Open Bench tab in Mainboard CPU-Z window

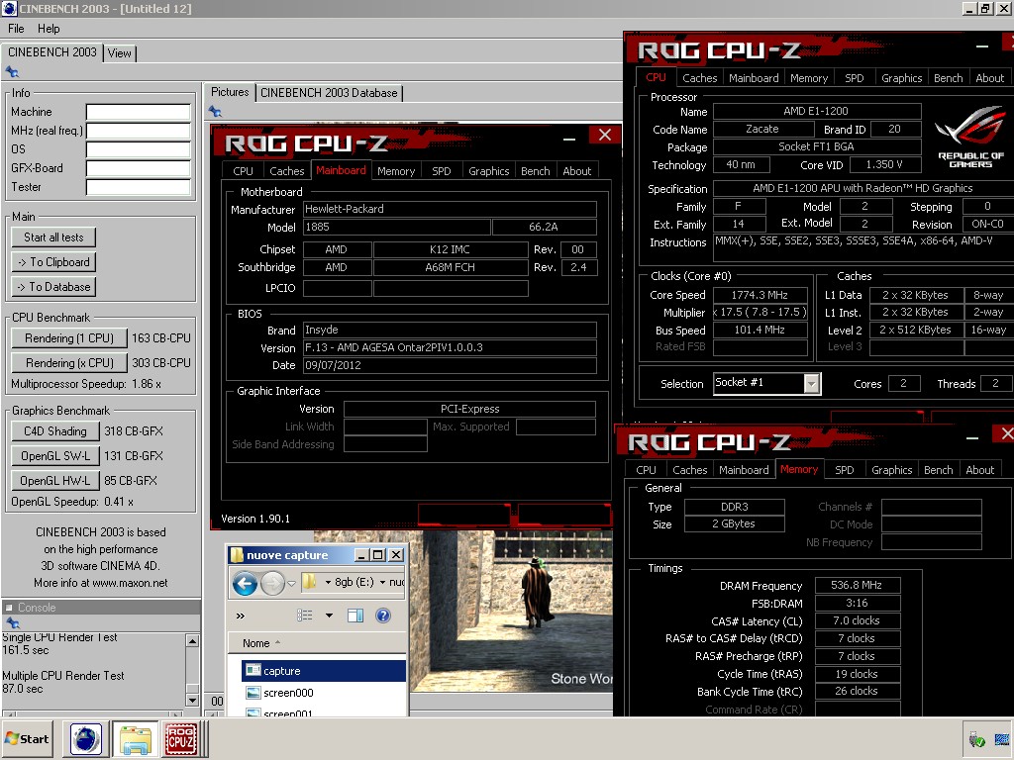536,171
